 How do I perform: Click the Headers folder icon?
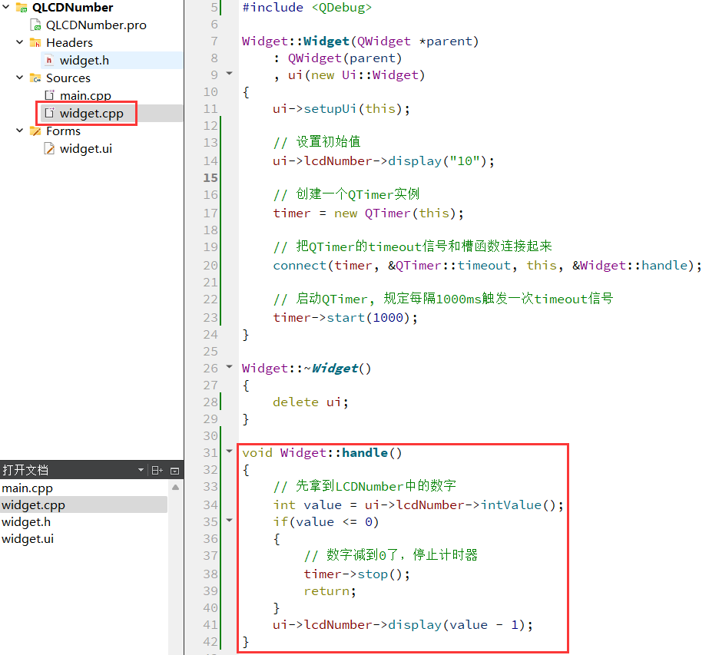pyautogui.click(x=35, y=42)
